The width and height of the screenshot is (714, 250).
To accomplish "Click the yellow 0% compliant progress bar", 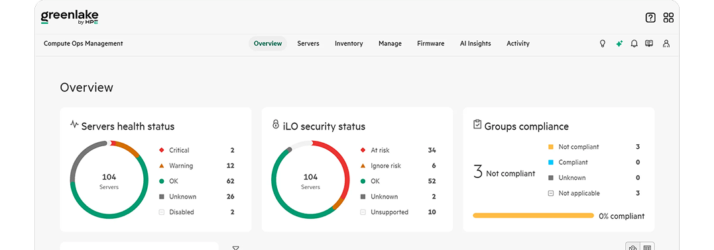I will coord(533,216).
